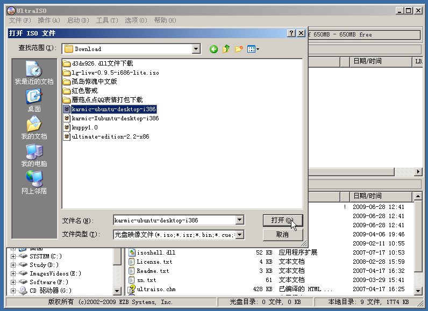Select Readme.txt in local file list
The image size is (428, 311).
tap(149, 271)
